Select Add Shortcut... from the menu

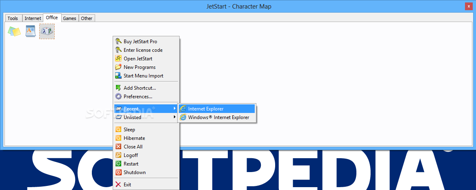click(x=146, y=88)
